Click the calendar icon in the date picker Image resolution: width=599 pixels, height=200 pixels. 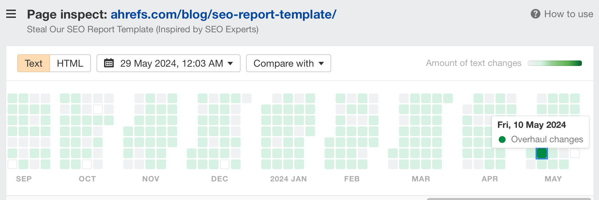click(x=109, y=63)
